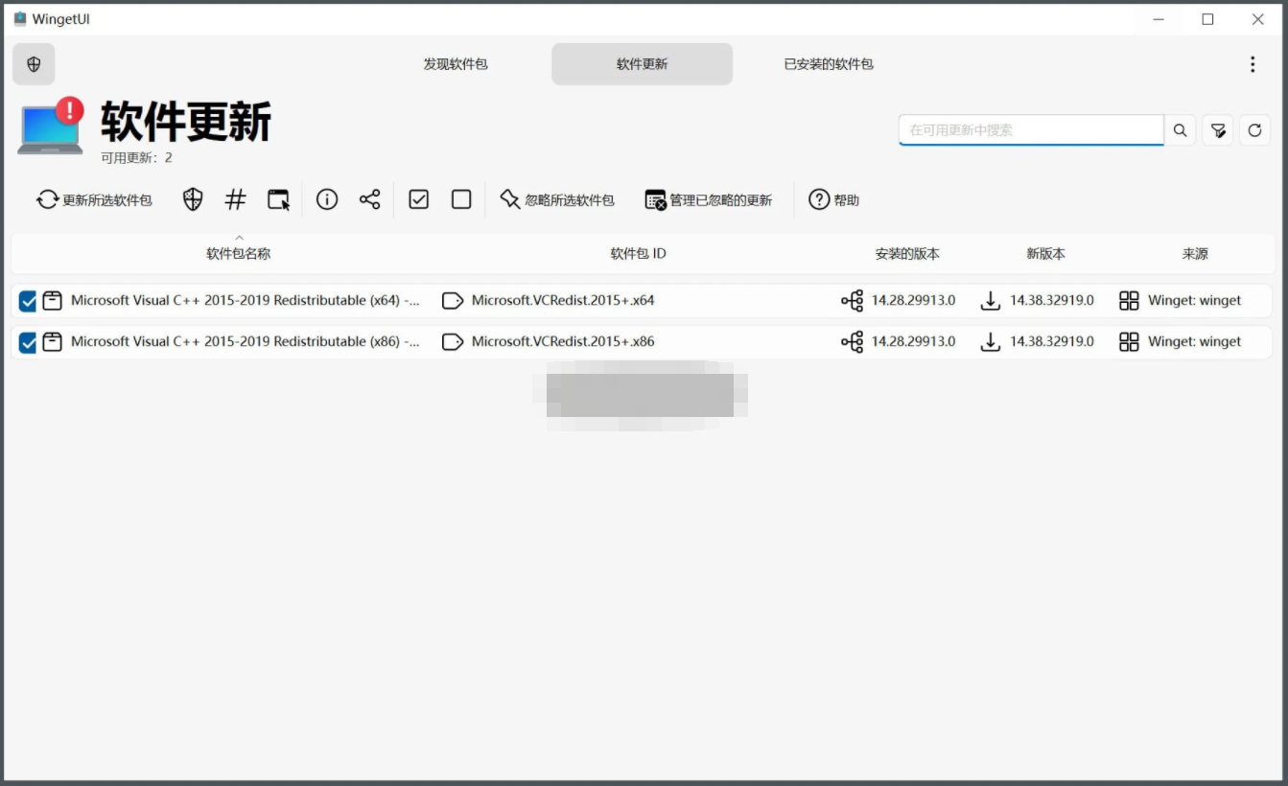
Task: Sort by the 新版本 column header
Action: (1045, 254)
